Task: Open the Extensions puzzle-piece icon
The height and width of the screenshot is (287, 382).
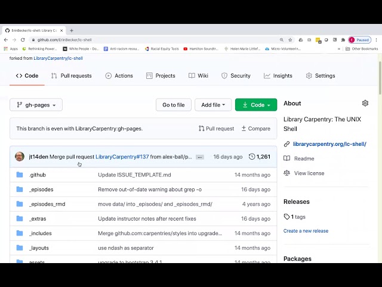Action: coord(343,40)
